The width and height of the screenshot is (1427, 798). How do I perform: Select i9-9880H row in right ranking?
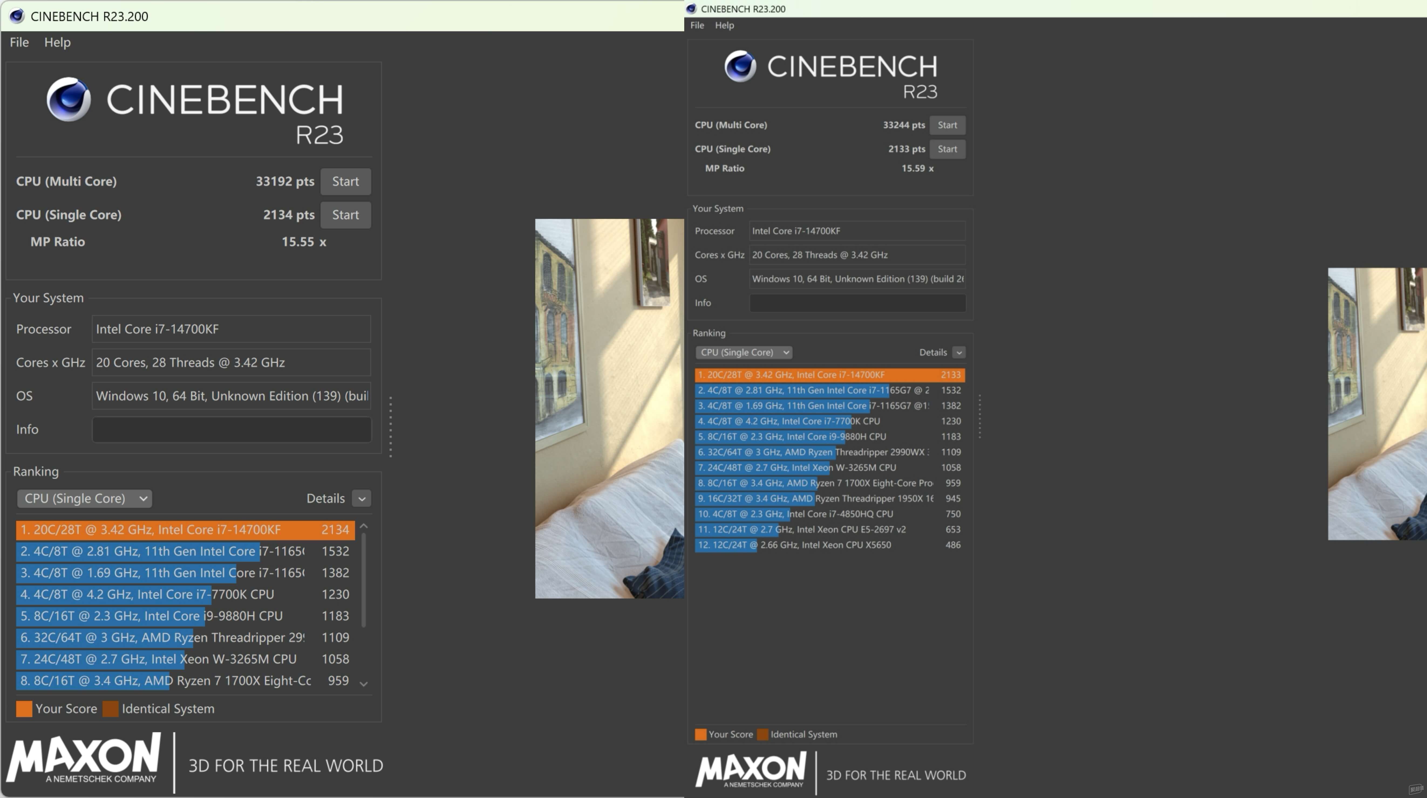click(830, 437)
